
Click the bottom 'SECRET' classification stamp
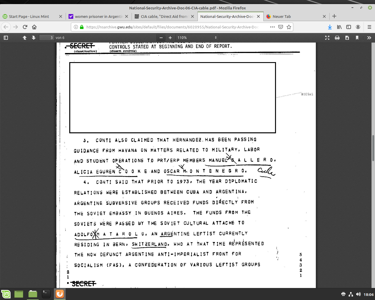[83, 284]
